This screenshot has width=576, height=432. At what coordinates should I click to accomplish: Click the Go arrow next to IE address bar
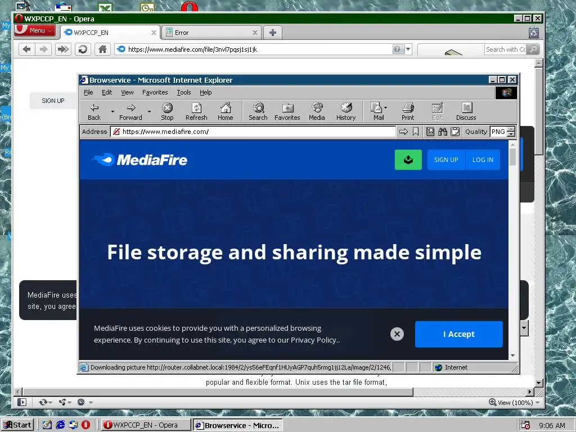(403, 132)
